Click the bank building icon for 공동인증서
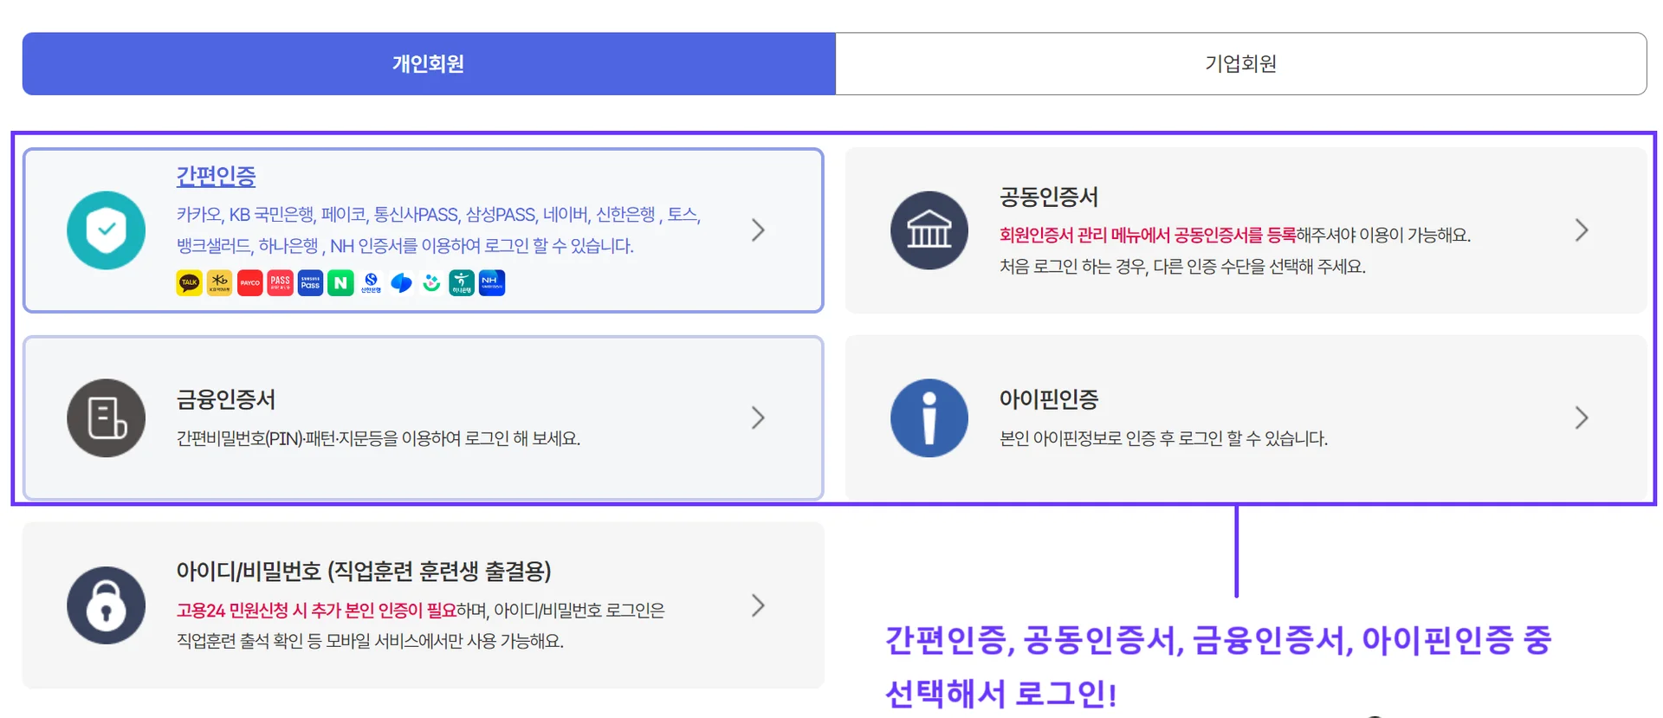 coord(929,230)
